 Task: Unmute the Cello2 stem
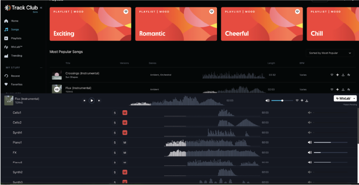(125, 123)
